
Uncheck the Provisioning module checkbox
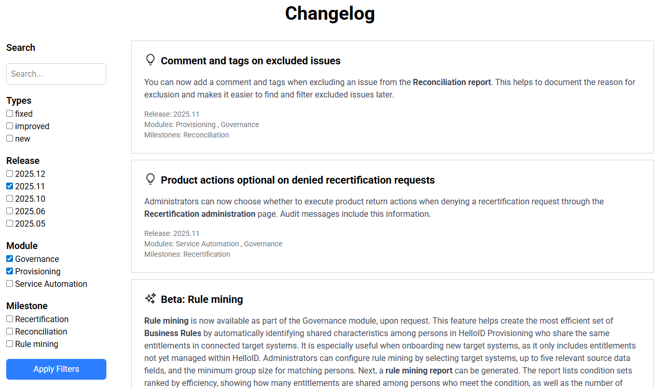pos(9,271)
